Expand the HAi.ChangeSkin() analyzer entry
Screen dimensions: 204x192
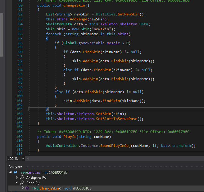point(22,188)
